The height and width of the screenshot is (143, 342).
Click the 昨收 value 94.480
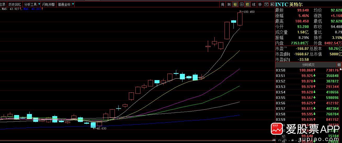336,27
